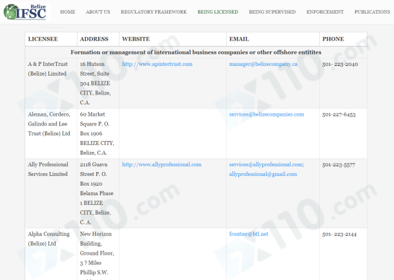Select the New Horizon Building address cell

click(97, 255)
